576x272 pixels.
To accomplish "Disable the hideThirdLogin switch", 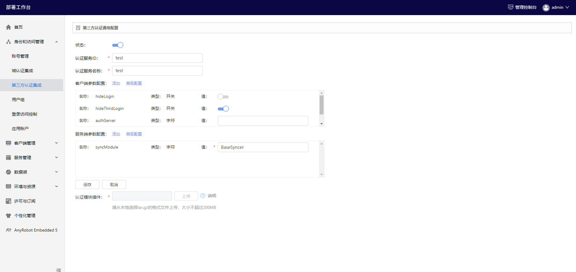I will [x=223, y=109].
